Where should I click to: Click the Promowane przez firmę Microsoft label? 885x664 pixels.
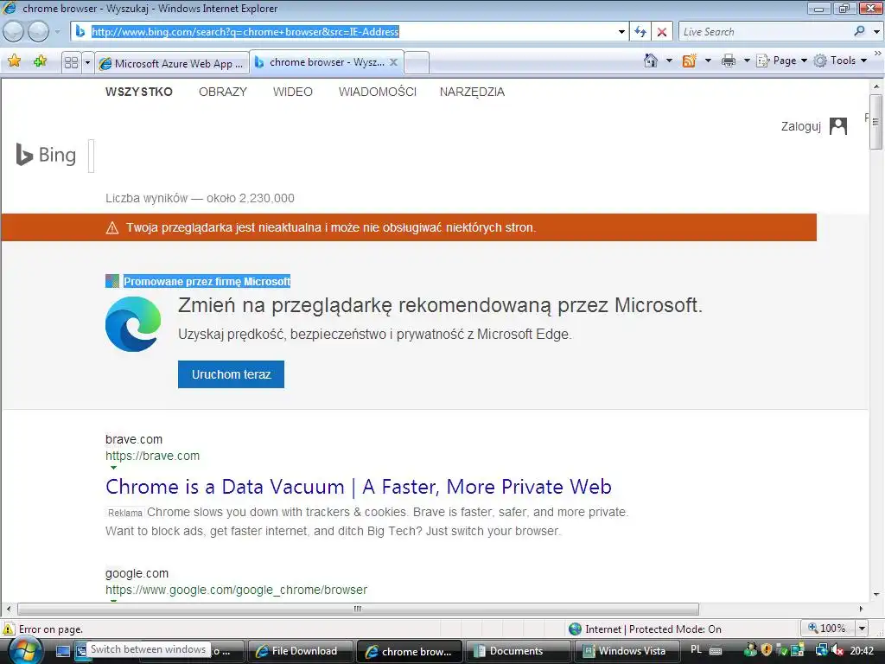[x=207, y=281]
